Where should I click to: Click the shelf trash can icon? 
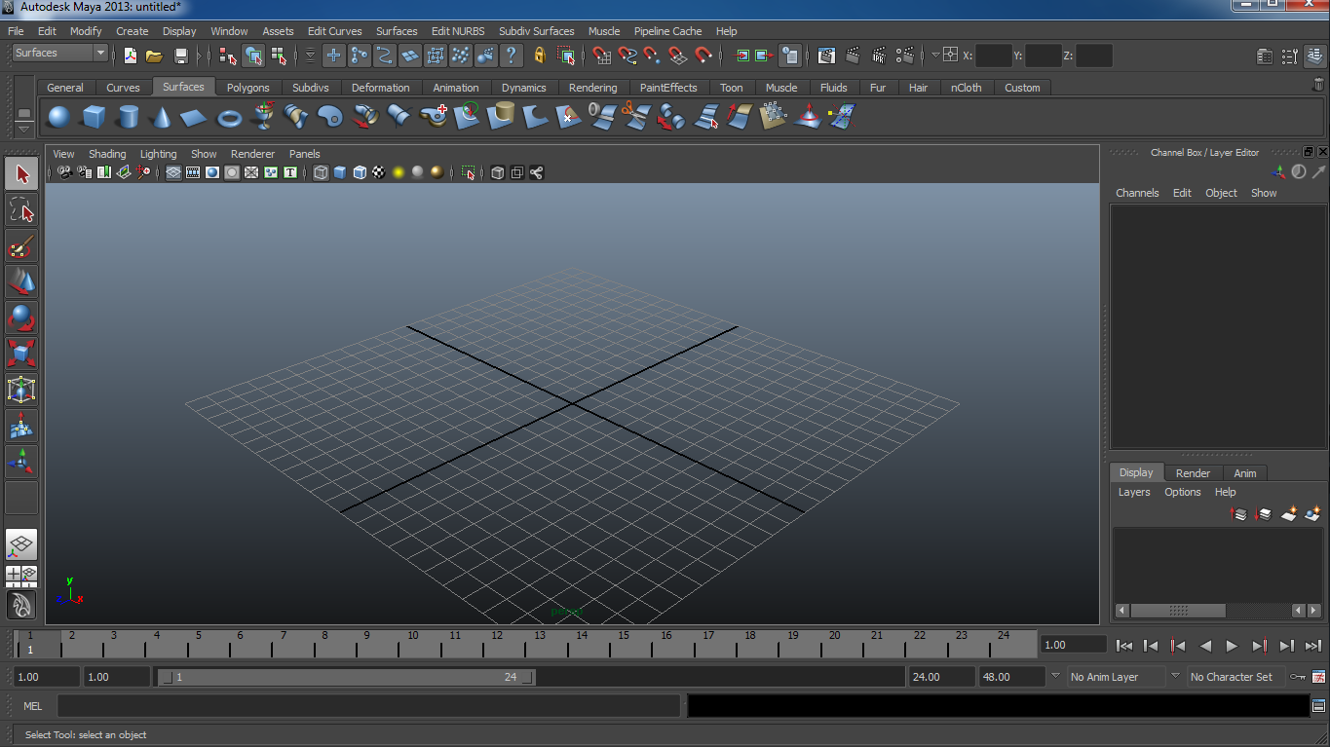pos(1318,86)
